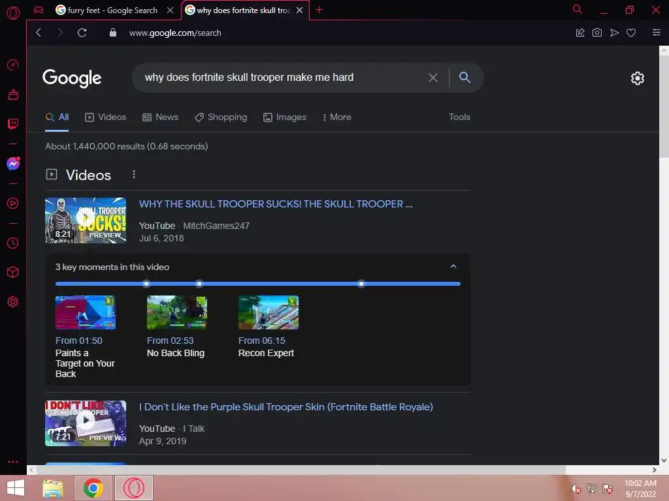Image resolution: width=669 pixels, height=501 pixels.
Task: Jump to the 02:53 key moment marker
Action: click(x=199, y=283)
